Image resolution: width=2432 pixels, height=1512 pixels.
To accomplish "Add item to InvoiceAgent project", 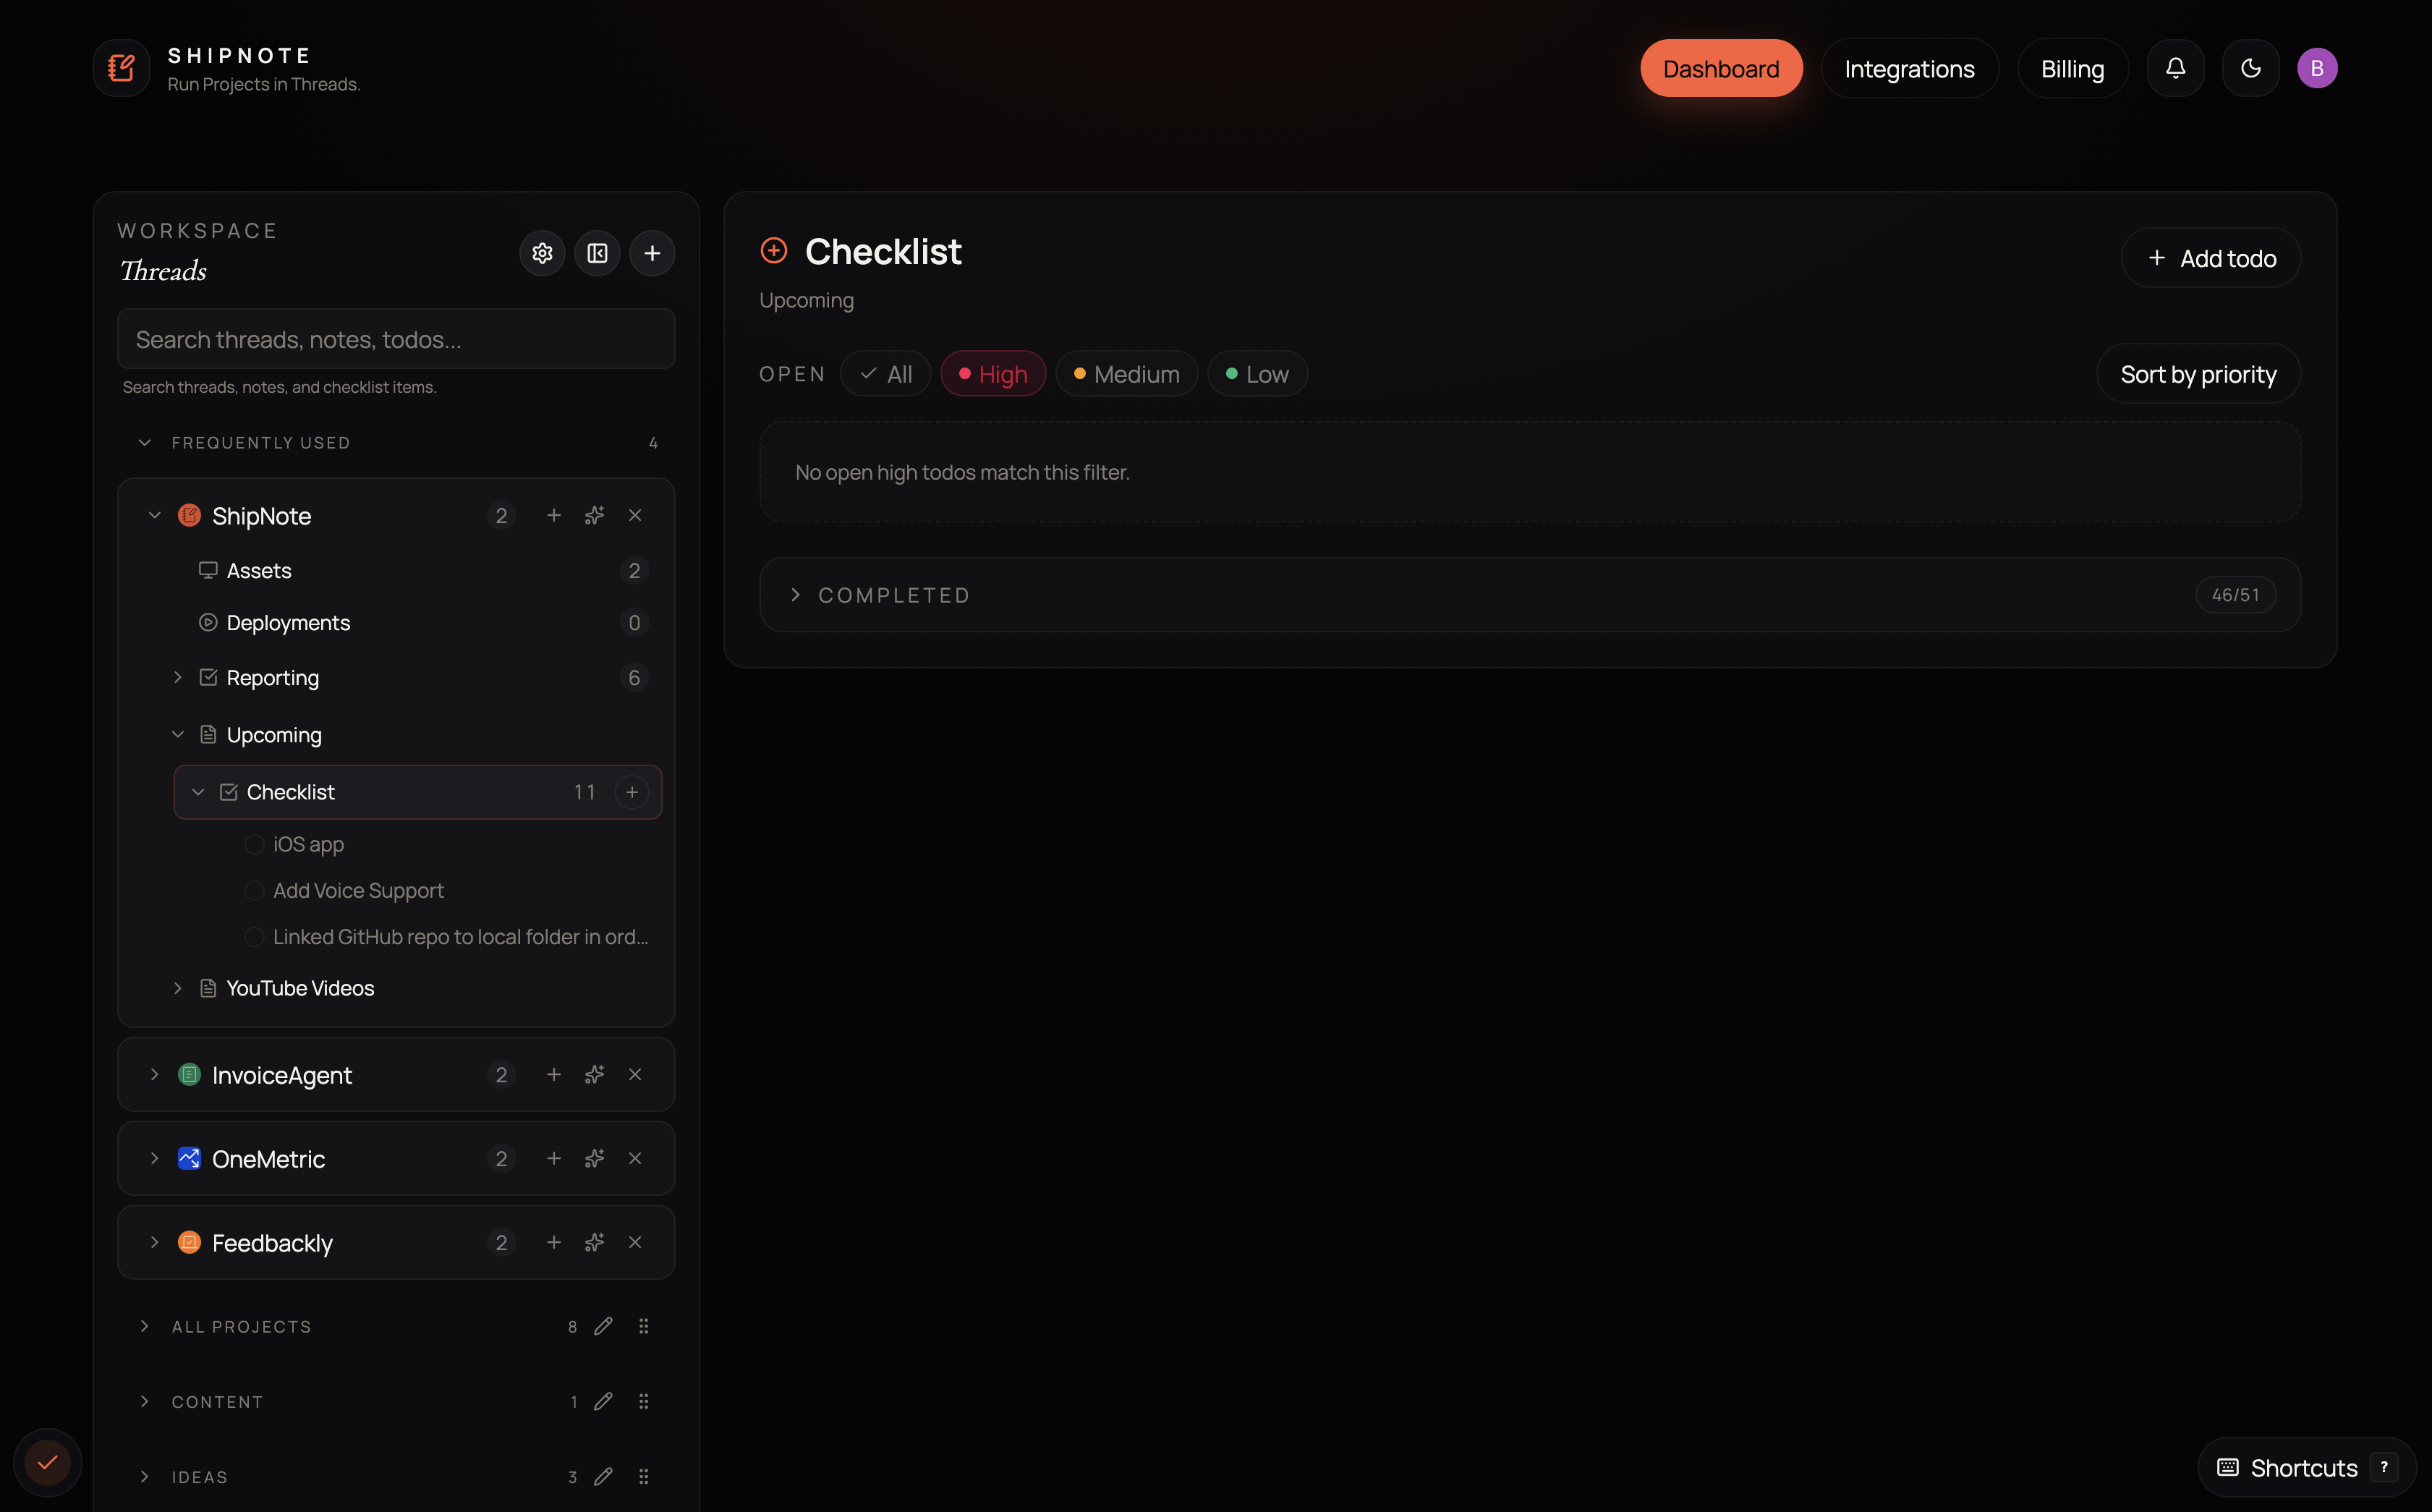I will click(554, 1074).
